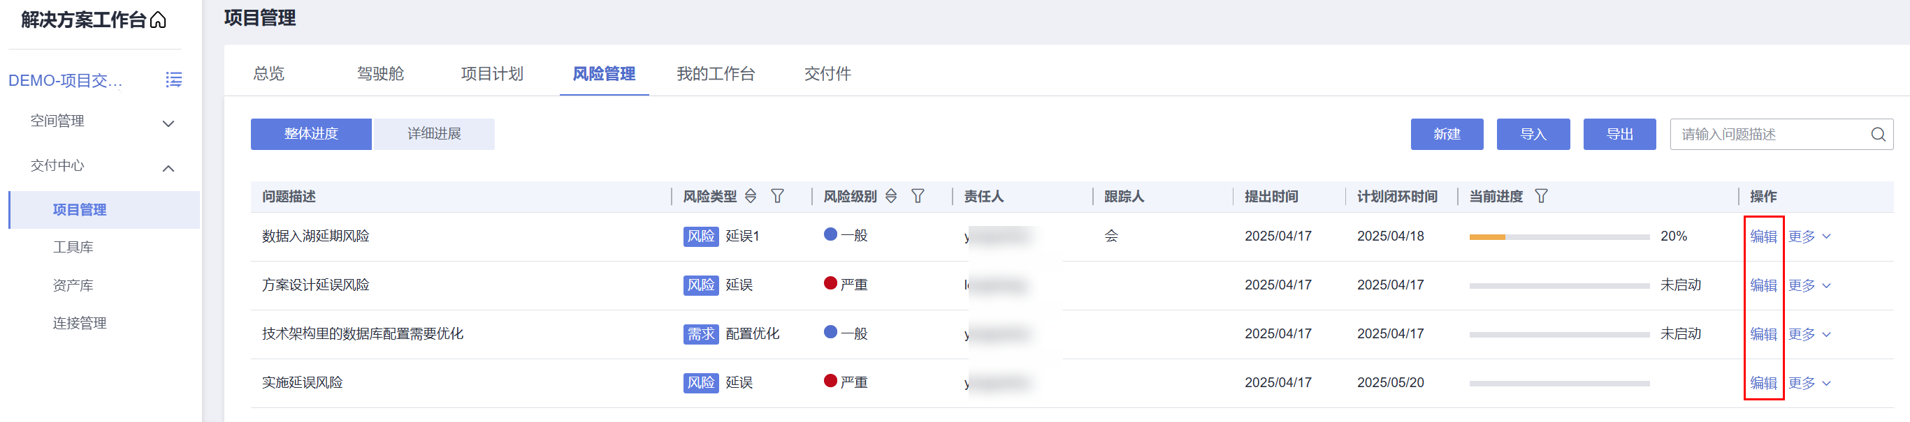Open 连接管理 in the sidebar
Image resolution: width=1910 pixels, height=422 pixels.
[x=80, y=324]
